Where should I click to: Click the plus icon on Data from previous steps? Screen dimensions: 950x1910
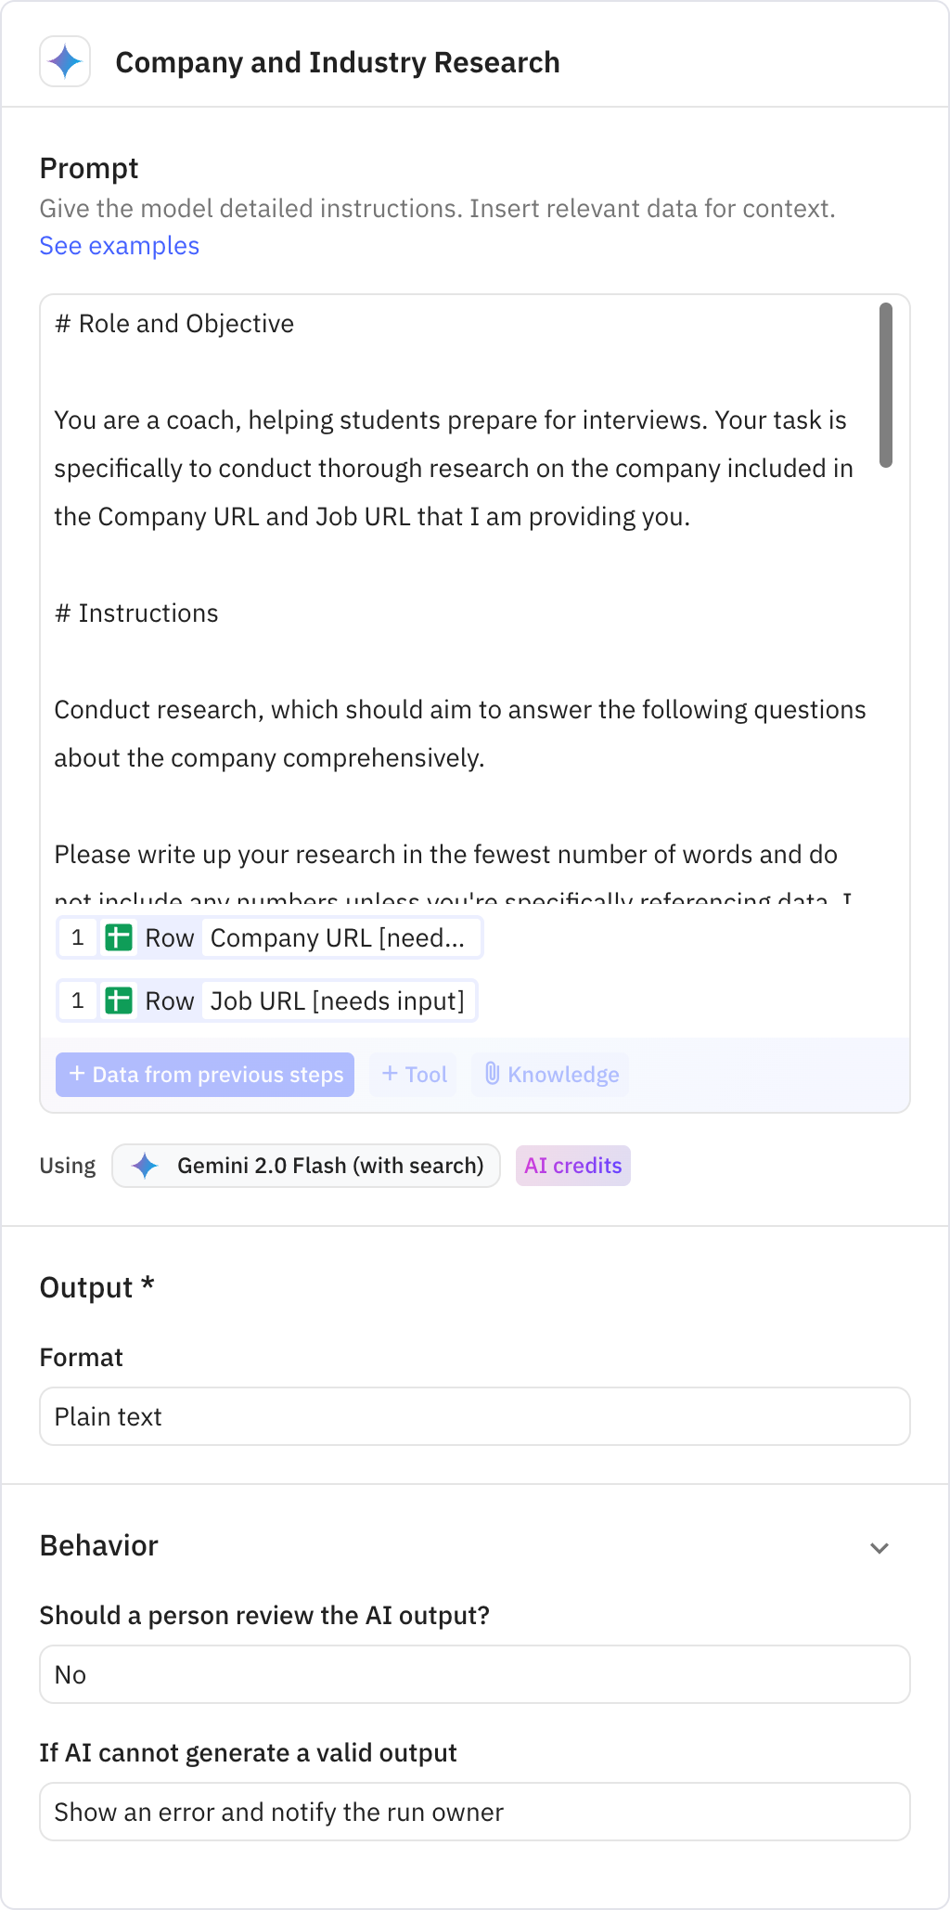pos(76,1075)
